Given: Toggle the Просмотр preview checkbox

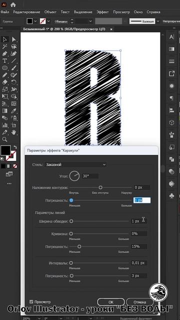Looking at the screenshot, I should [31, 301].
